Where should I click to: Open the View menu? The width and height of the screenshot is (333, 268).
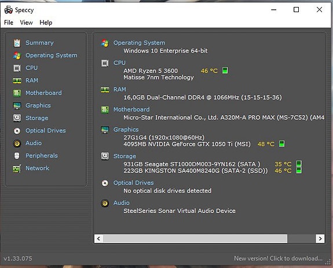tap(26, 23)
